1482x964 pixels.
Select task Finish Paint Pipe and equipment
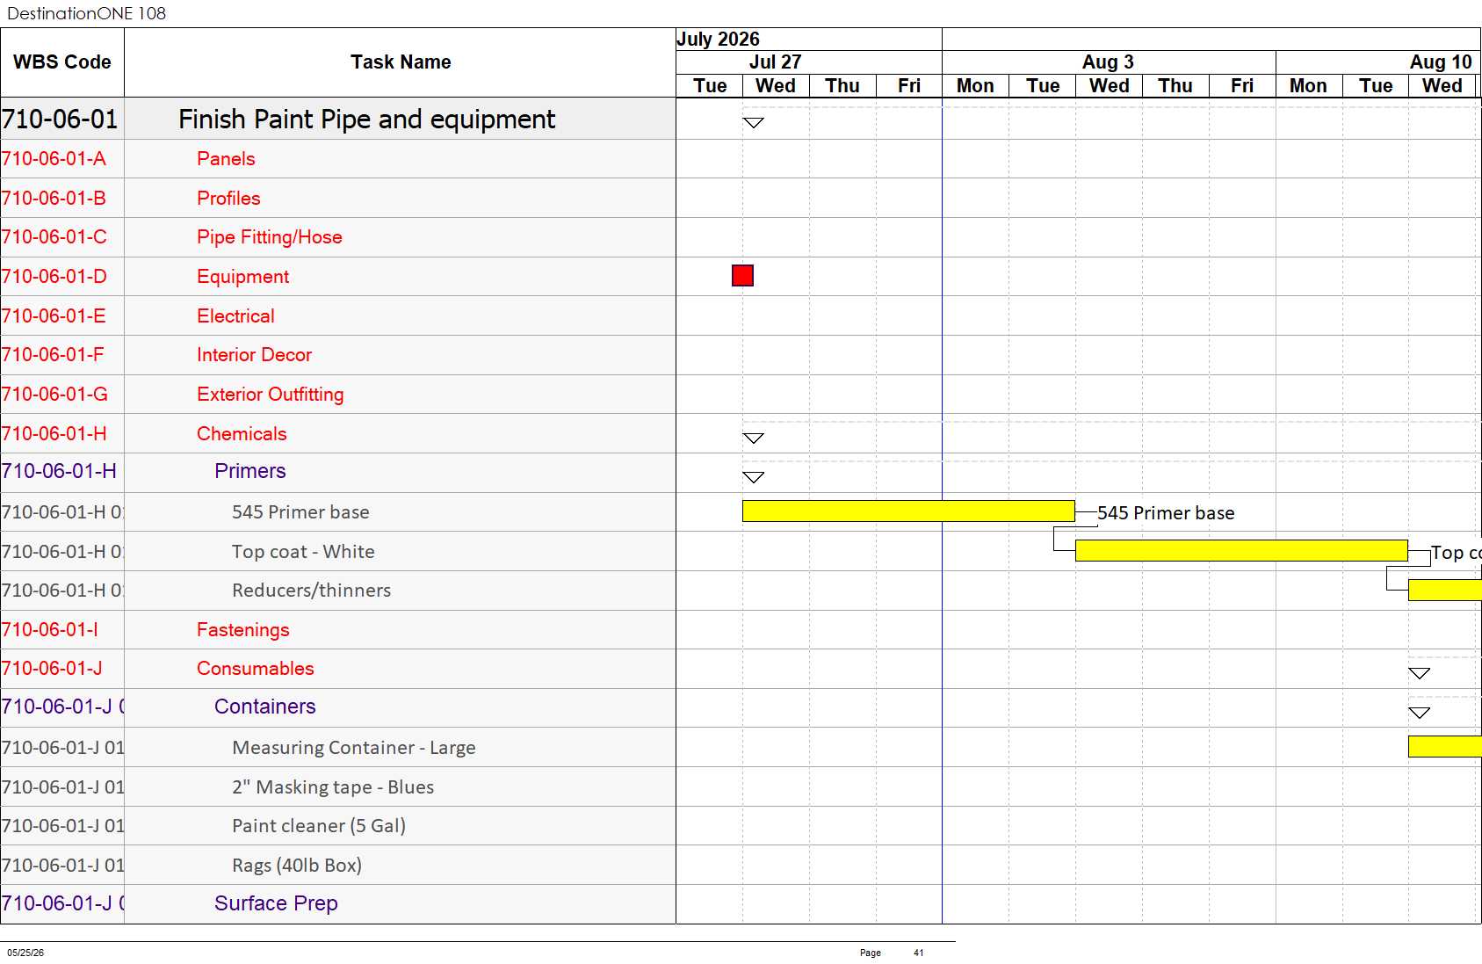point(366,120)
